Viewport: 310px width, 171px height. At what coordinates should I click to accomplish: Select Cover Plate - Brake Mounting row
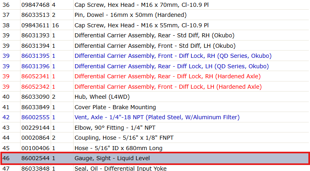point(155,107)
